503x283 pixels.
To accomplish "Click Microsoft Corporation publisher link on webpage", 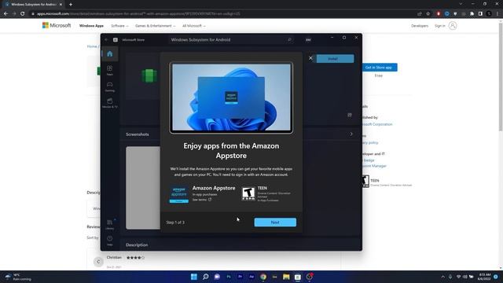I will coord(377,124).
